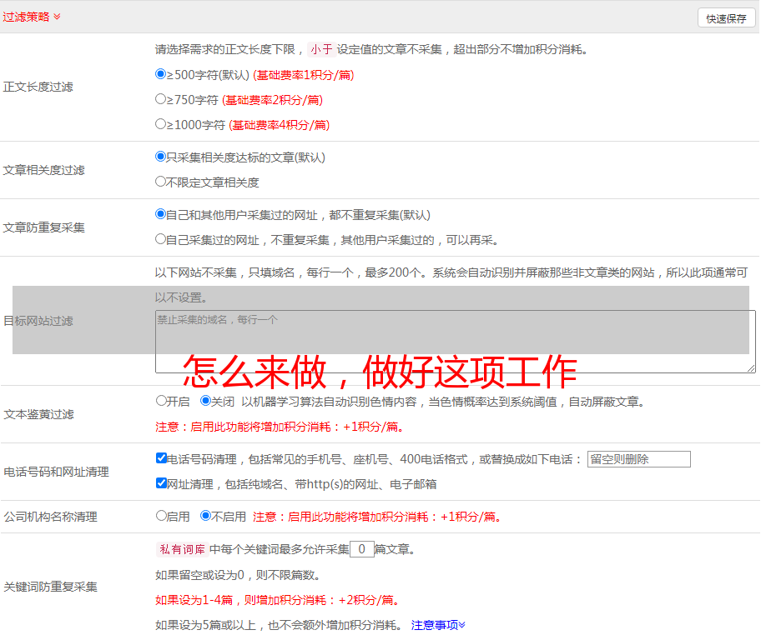Select 不启用 for 公司机构名称清理
The width and height of the screenshot is (761, 640).
[206, 516]
